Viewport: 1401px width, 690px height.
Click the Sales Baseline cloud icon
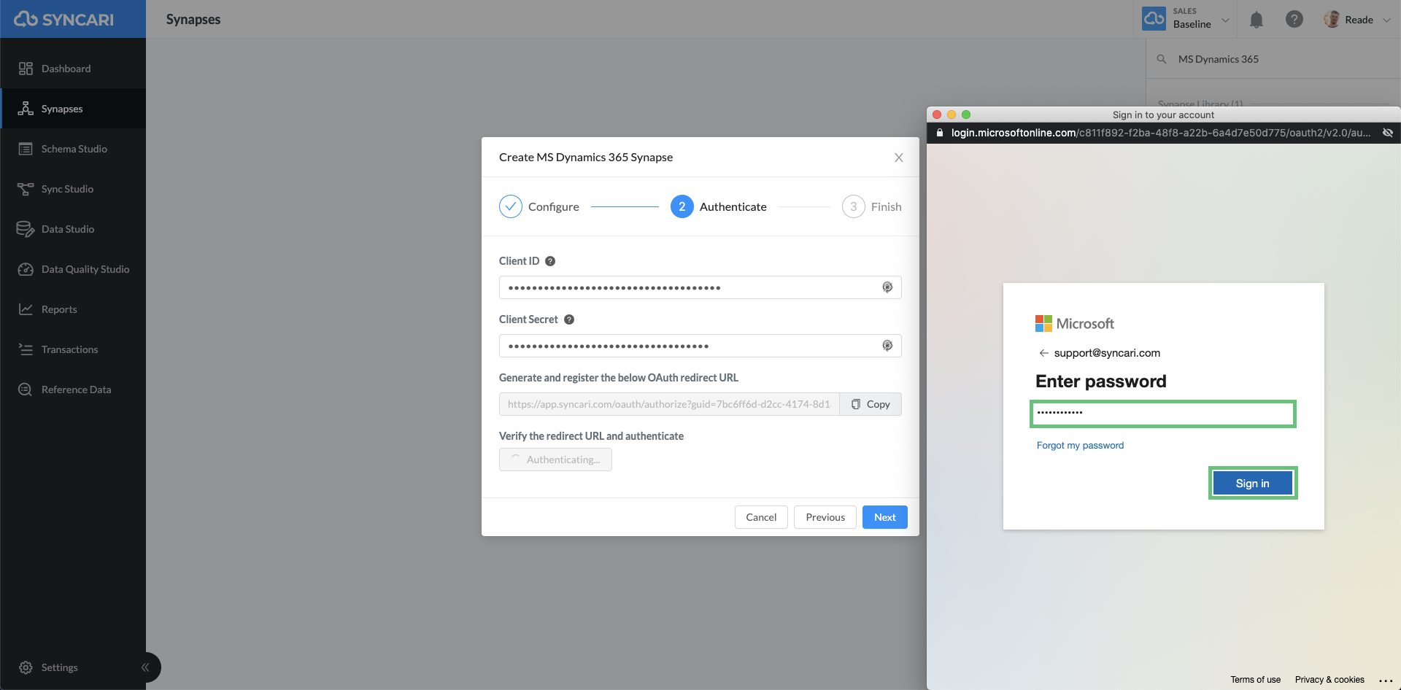pos(1154,19)
